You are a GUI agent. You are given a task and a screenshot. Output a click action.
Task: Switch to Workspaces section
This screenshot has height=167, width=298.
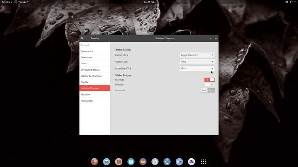coord(95,101)
